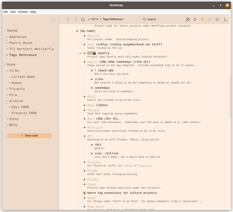Screen dimensions: 233x212
Task: Collapse the sidebar with the left arrow
Action: click(54, 20)
